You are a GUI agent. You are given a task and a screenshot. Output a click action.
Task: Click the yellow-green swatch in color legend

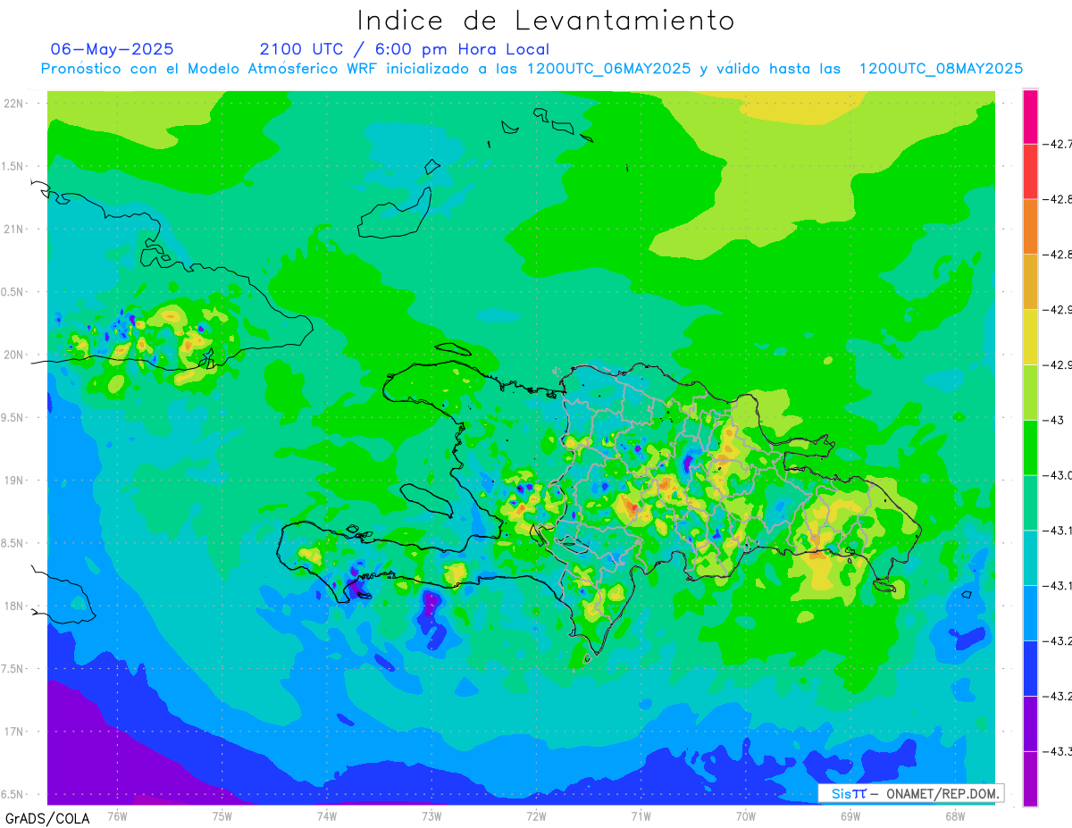click(1030, 392)
